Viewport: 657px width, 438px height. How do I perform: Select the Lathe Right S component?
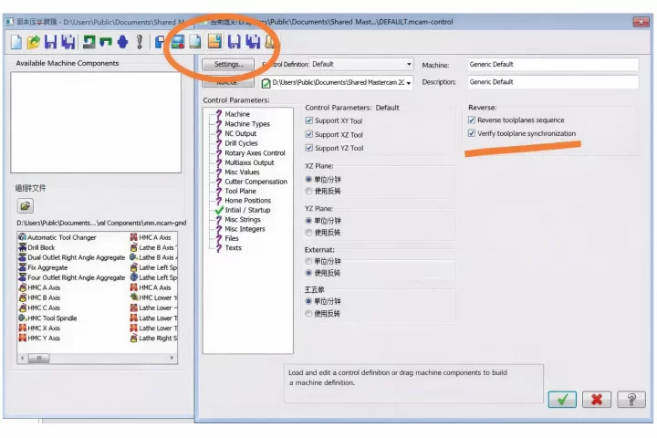click(153, 338)
